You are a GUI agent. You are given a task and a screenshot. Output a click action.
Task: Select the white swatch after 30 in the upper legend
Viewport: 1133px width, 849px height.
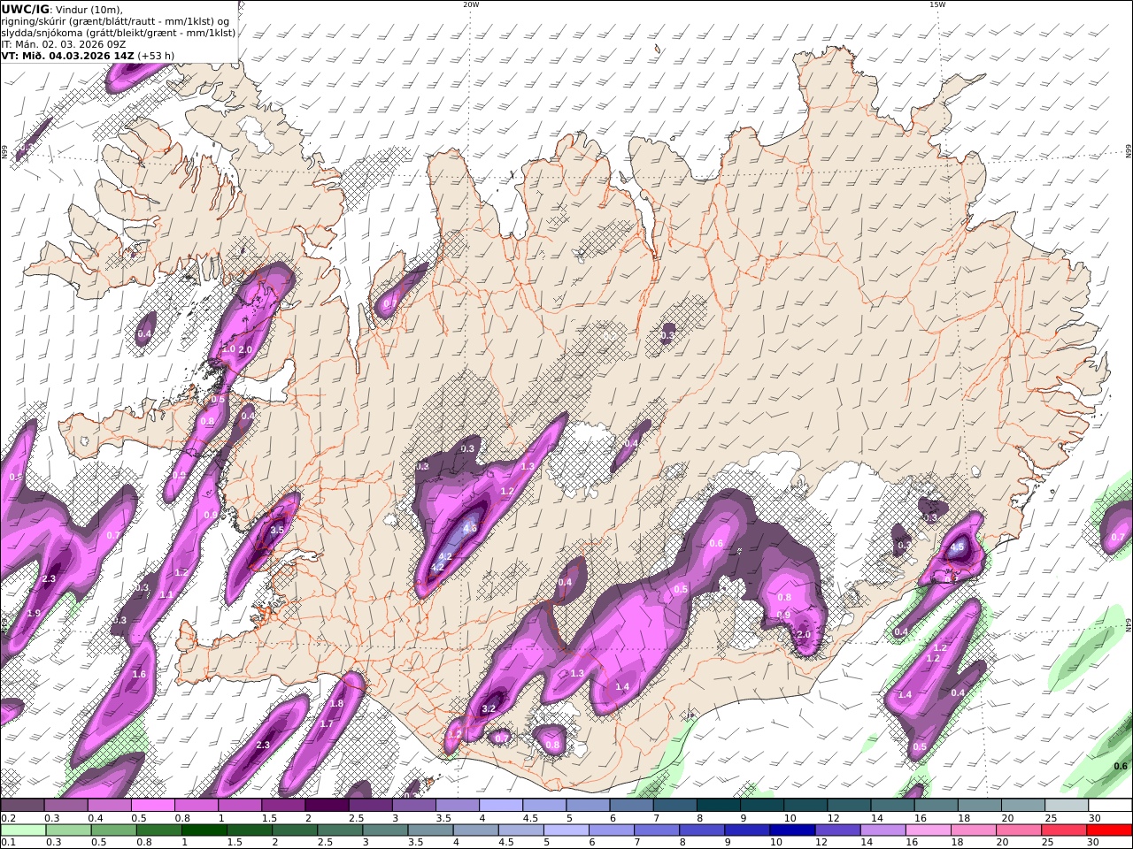(x=1111, y=805)
